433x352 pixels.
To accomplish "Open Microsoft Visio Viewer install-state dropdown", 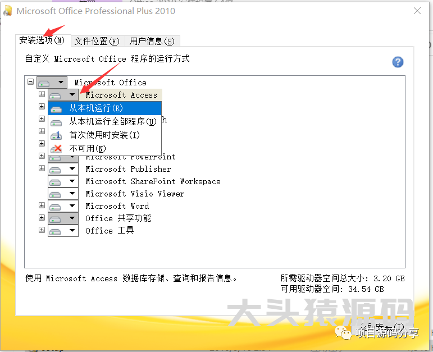I will 63,194.
